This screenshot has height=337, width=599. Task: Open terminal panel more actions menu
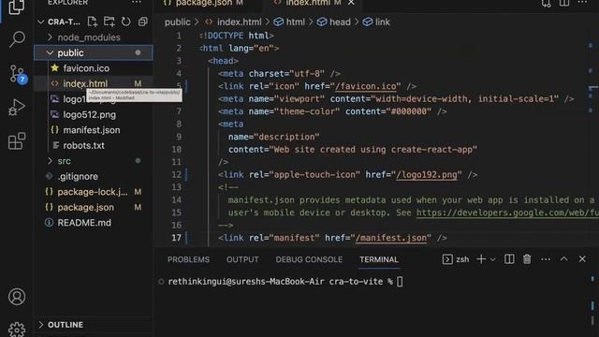pos(546,259)
